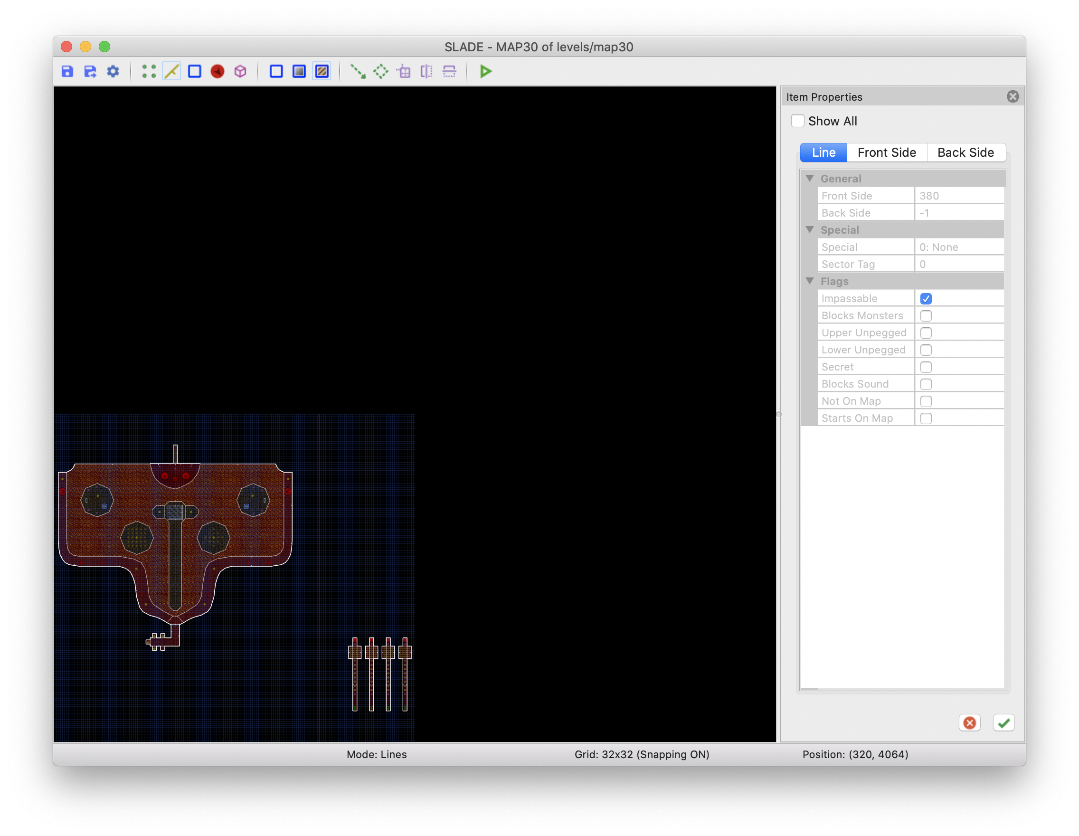Enable the Show All checkbox
This screenshot has height=836, width=1079.
798,121
